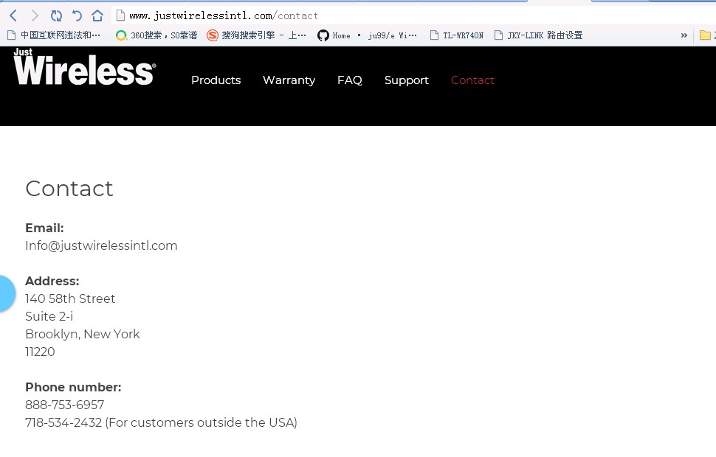Reload the page with the refresh icon
716x457 pixels.
(x=56, y=16)
